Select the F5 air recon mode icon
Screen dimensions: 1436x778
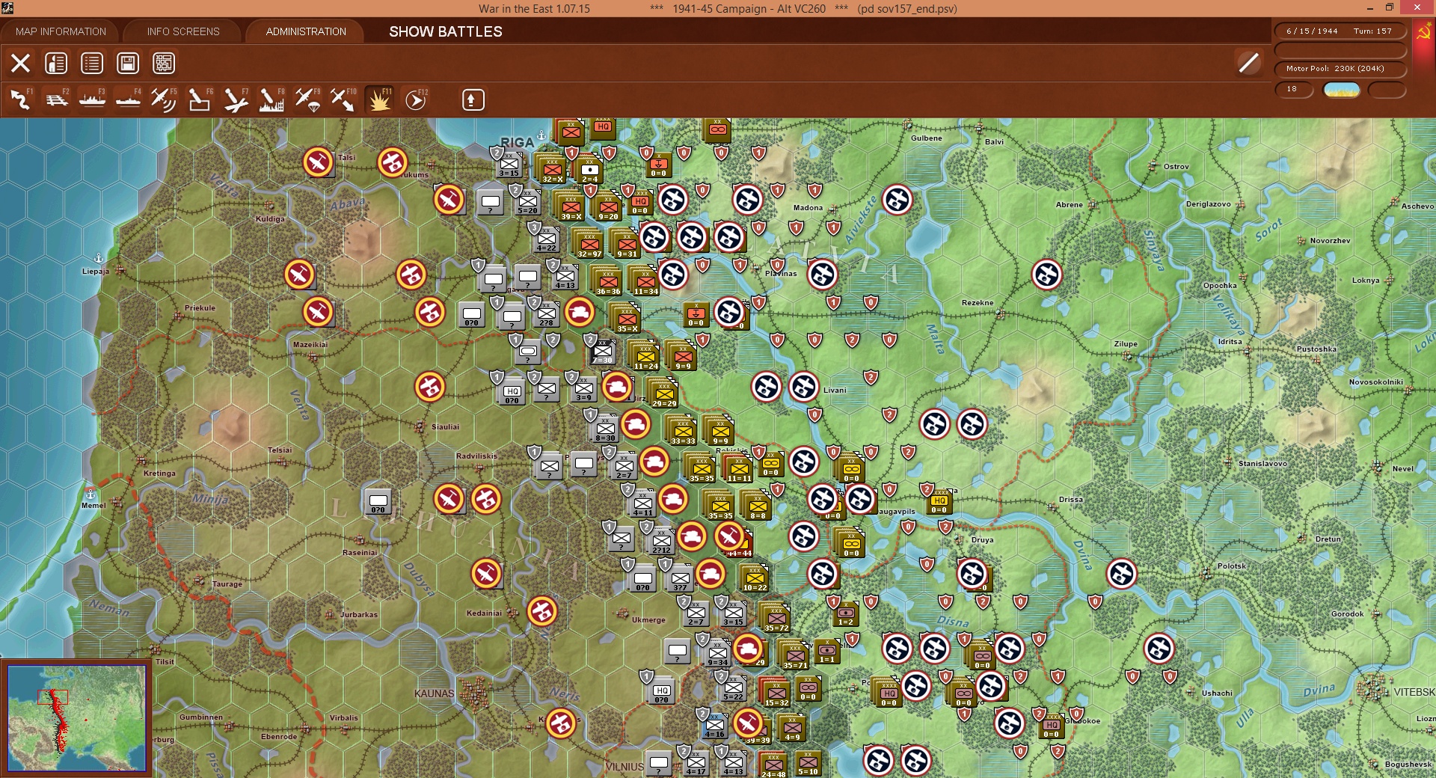164,99
